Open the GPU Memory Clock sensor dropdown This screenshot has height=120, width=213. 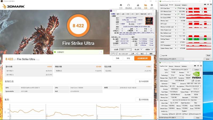(176, 11)
